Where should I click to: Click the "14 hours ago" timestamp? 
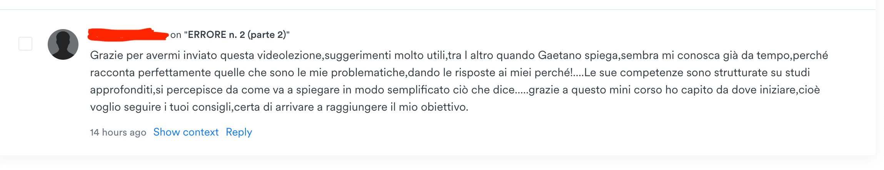point(118,132)
